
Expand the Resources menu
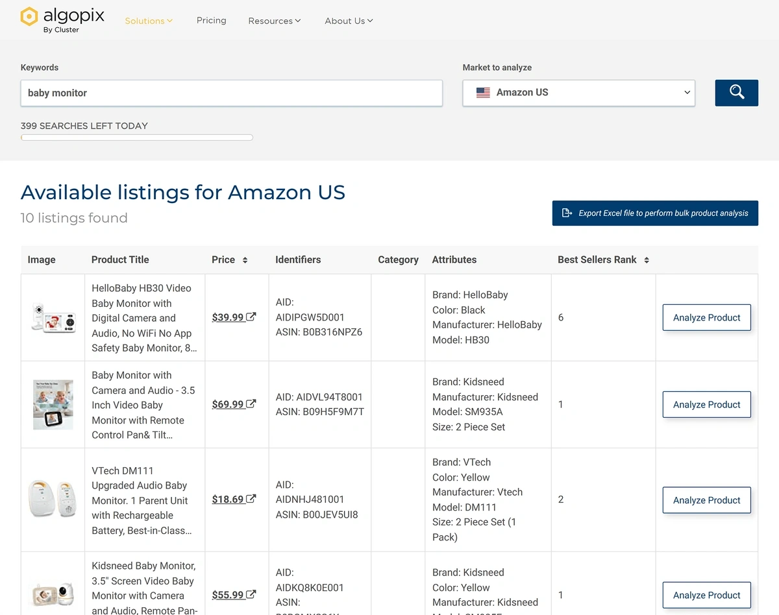pos(275,21)
